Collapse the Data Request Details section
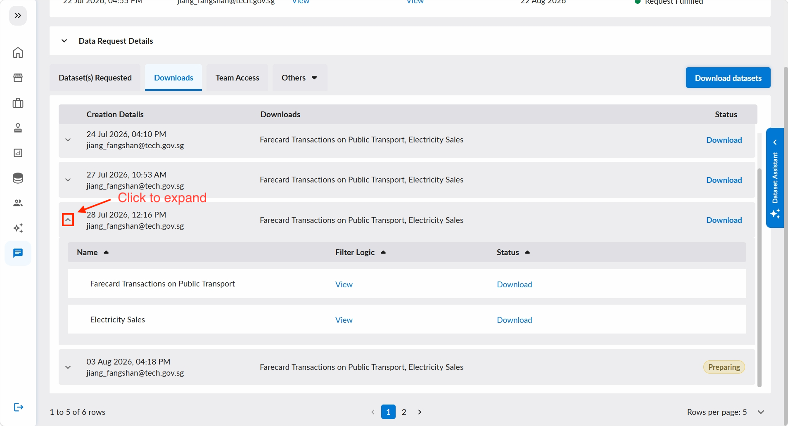788x426 pixels. [x=64, y=41]
